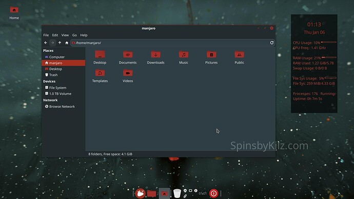This screenshot has width=354, height=199.
Task: Go to parent folder with up arrow
Action: tap(60, 43)
